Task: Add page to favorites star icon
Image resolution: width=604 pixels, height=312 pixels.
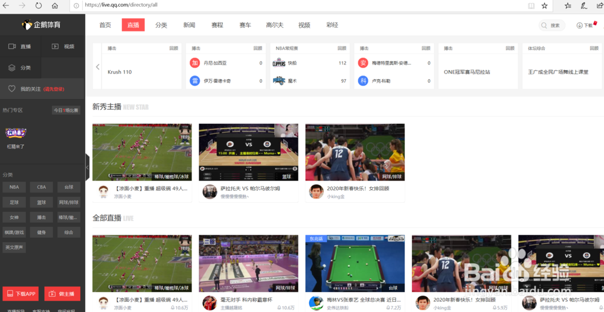Action: [x=544, y=6]
